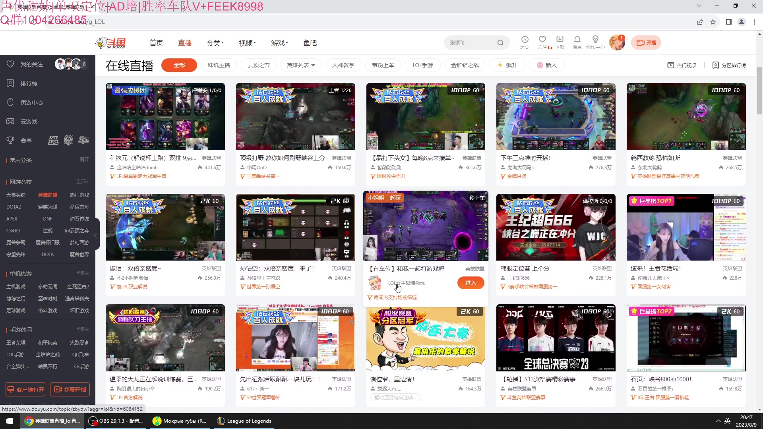Open the Windows Start button

pos(10,421)
